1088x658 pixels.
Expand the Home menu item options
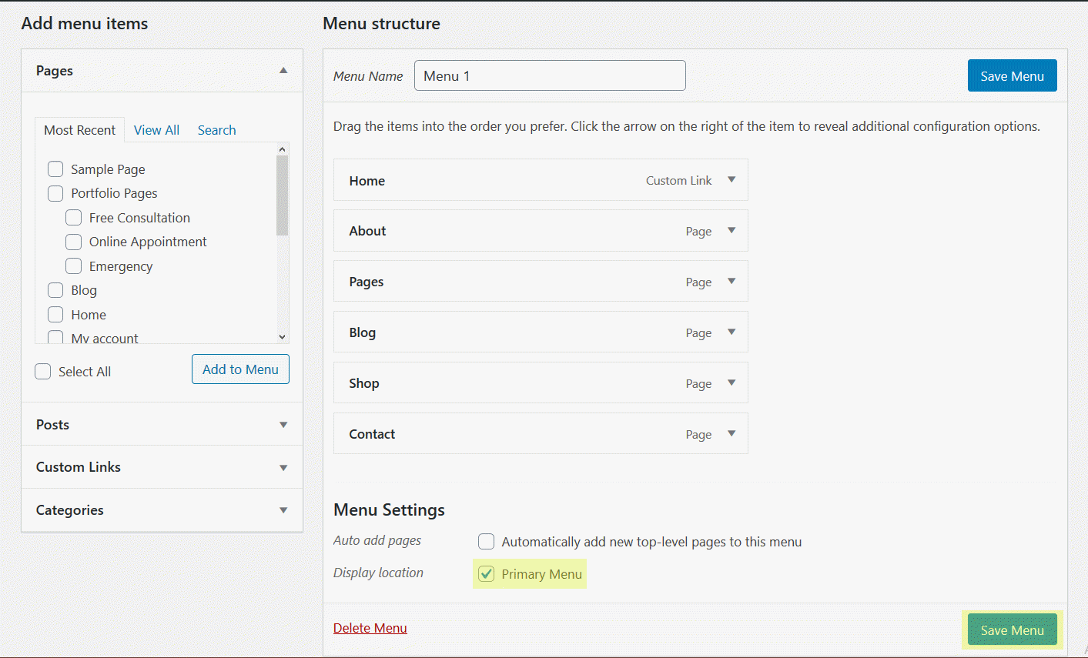[x=731, y=180]
